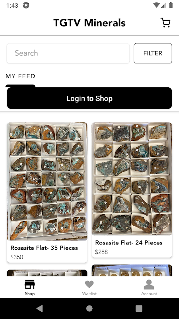
Task: Open the partially visible bottom-right product
Action: [x=132, y=270]
